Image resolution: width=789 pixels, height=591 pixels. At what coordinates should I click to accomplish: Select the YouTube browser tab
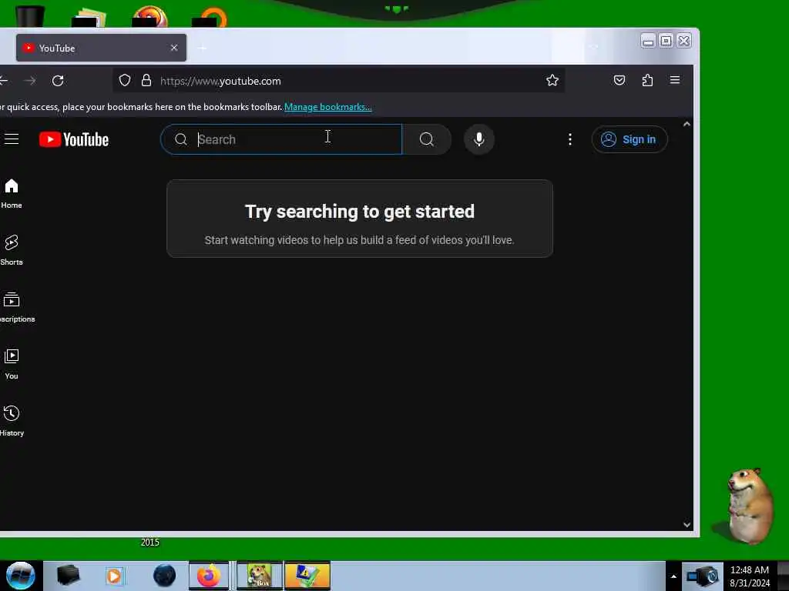[101, 48]
